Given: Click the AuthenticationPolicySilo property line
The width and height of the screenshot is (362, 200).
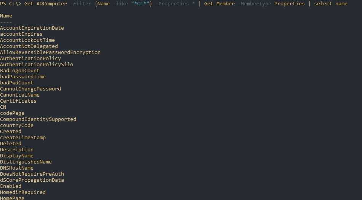Looking at the screenshot, I should pos(37,65).
